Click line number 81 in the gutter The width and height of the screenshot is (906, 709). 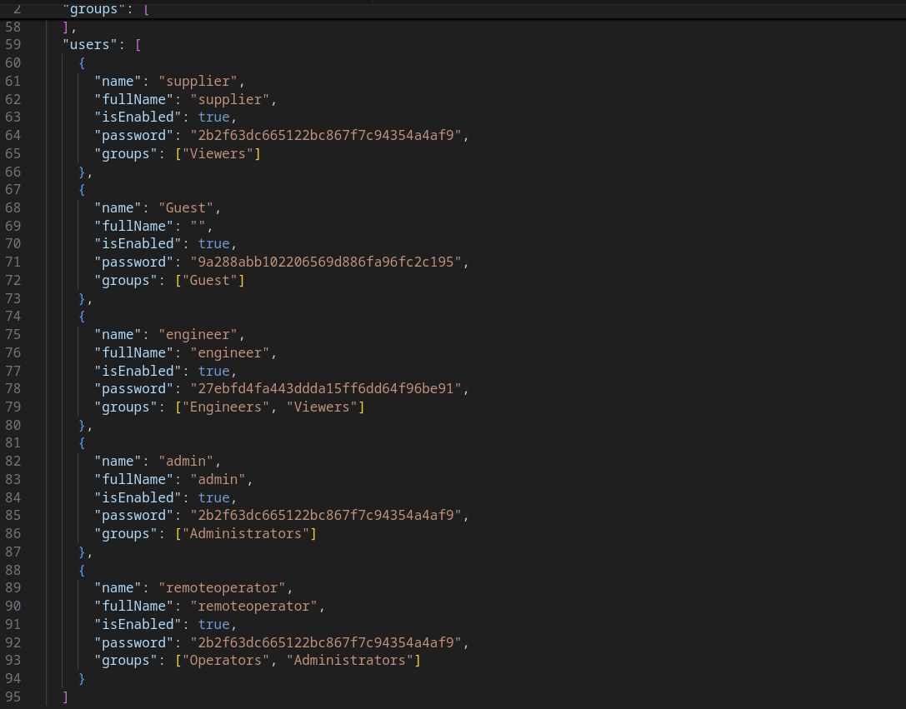click(x=13, y=443)
